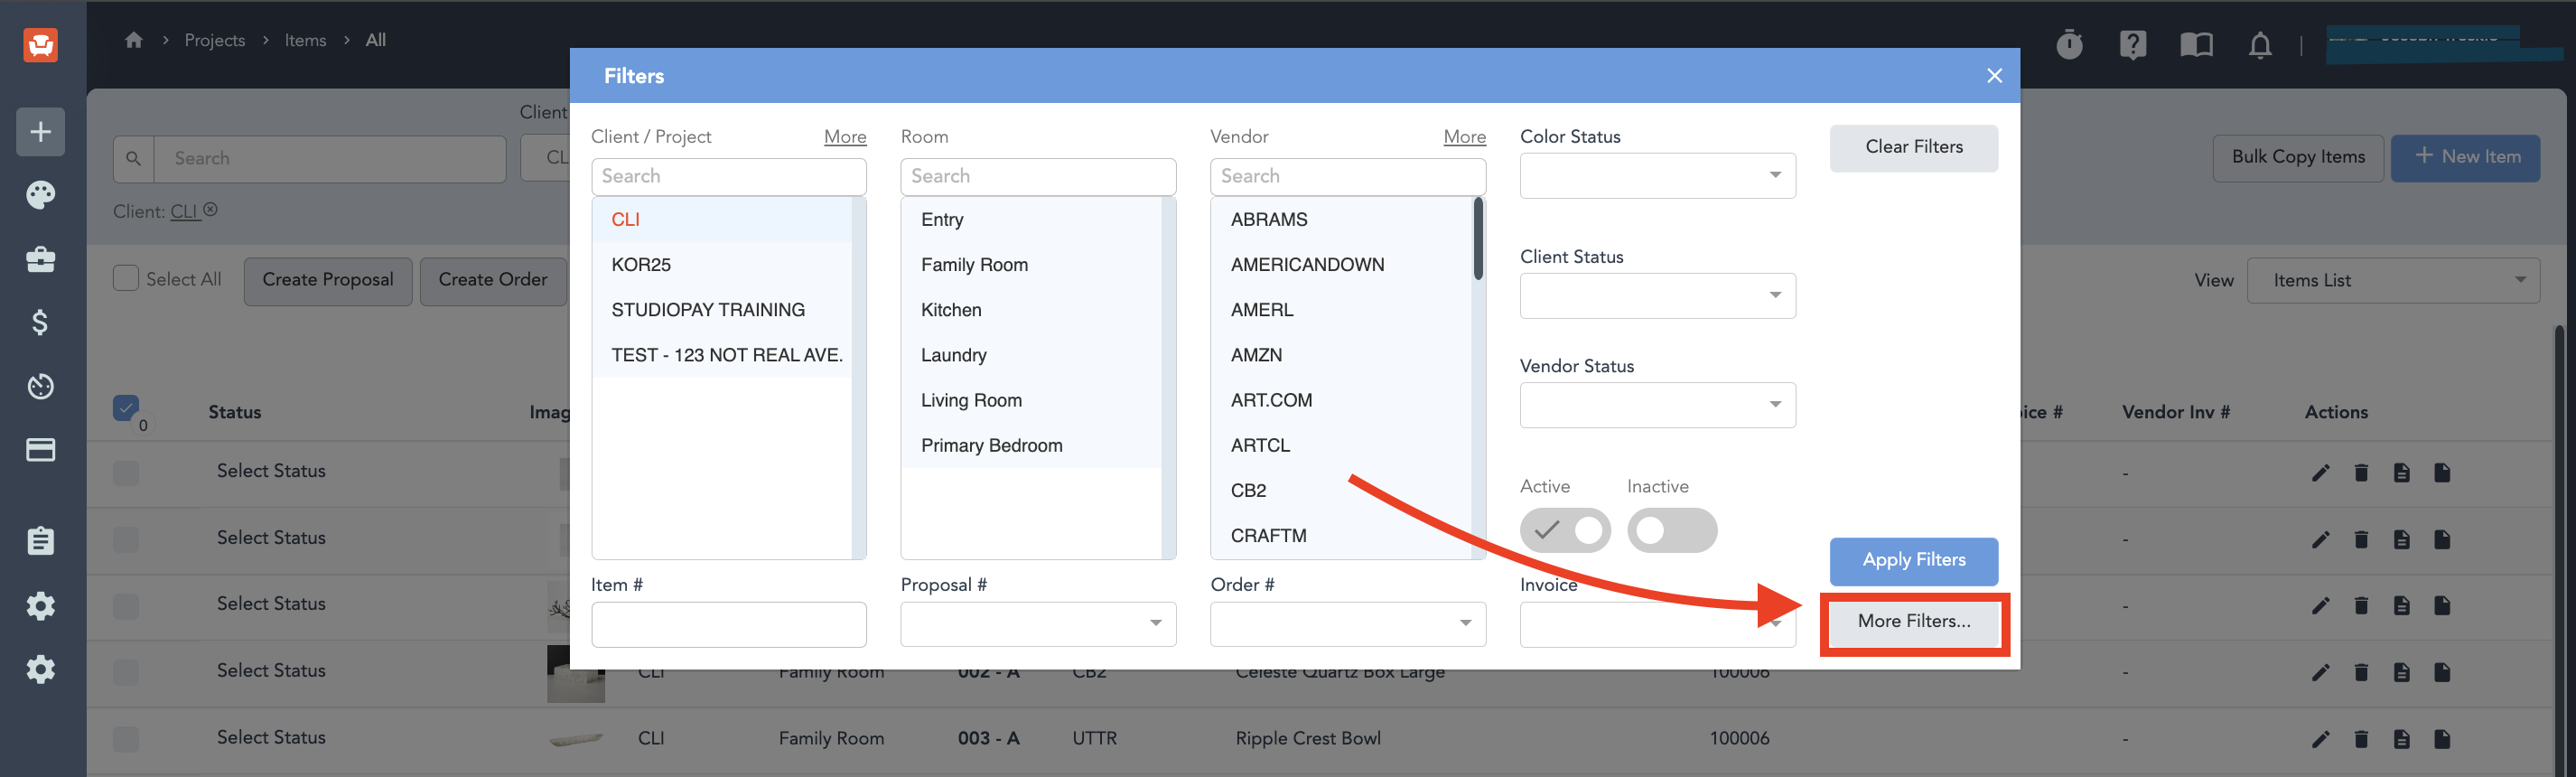Open the Client Status dropdown
Image resolution: width=2576 pixels, height=777 pixels.
click(1657, 295)
